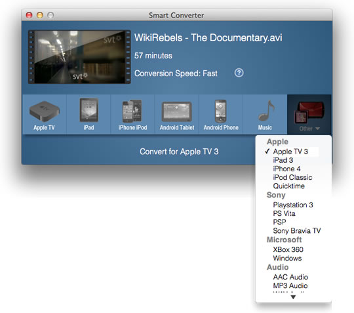
Task: Click the 57 minutes duration text
Action: click(x=153, y=56)
